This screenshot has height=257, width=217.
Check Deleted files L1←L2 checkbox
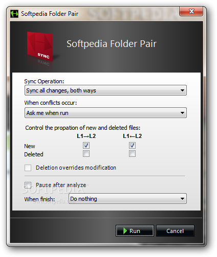click(132, 154)
